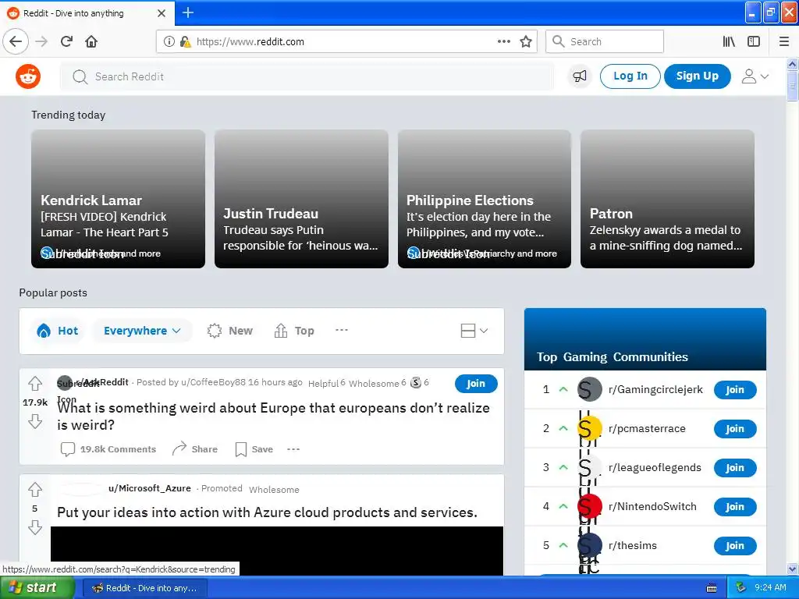Screen dimensions: 799x599
Task: Open the Patron trending card
Action: 667,199
